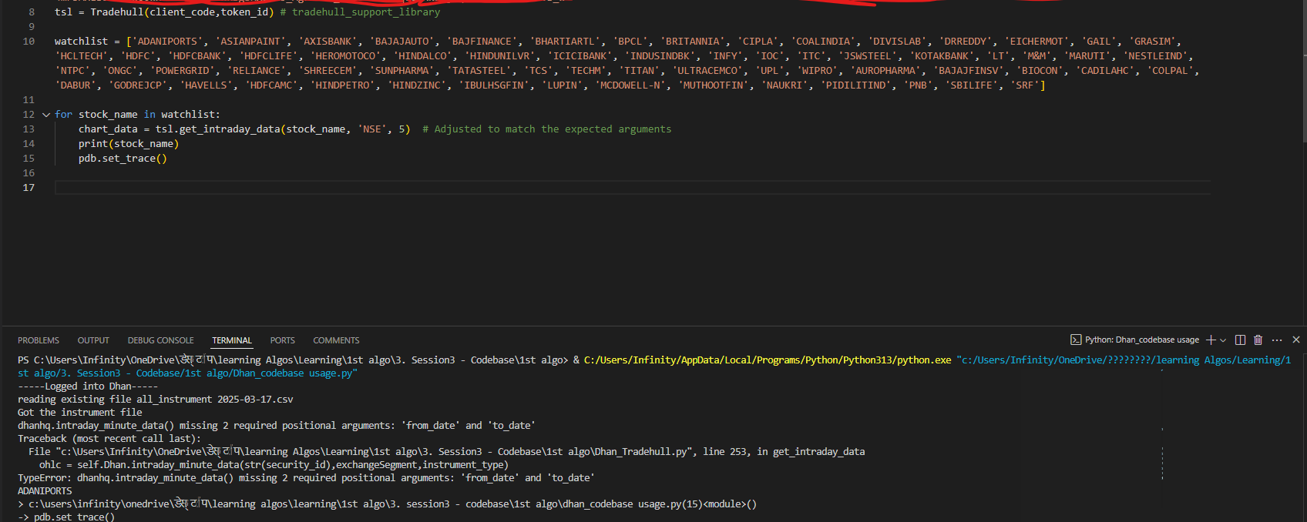Click 'HDFCBANK' in the watchlist
Screen dimensions: 1307x522
197,56
